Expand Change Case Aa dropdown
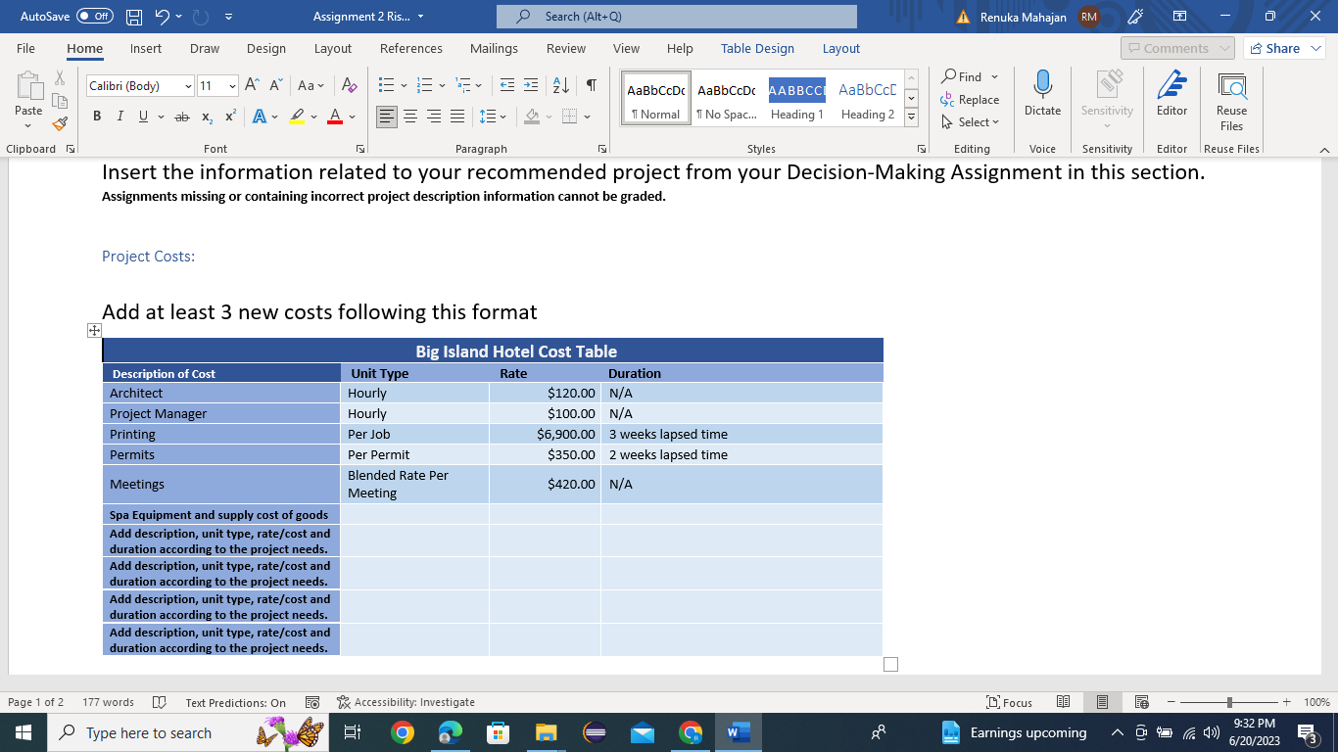The width and height of the screenshot is (1338, 752). (311, 85)
